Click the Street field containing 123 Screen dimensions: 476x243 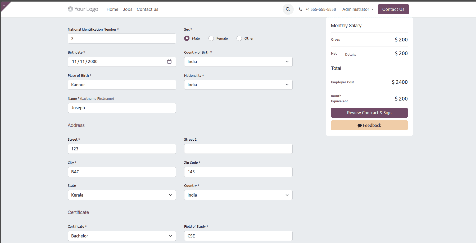coord(122,149)
